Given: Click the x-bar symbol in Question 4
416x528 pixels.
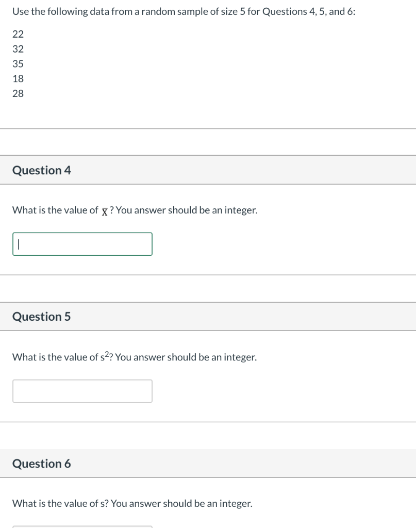Looking at the screenshot, I should pyautogui.click(x=105, y=210).
